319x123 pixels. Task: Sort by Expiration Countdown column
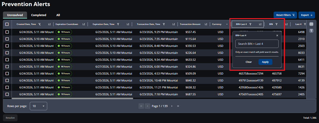tap(84, 24)
